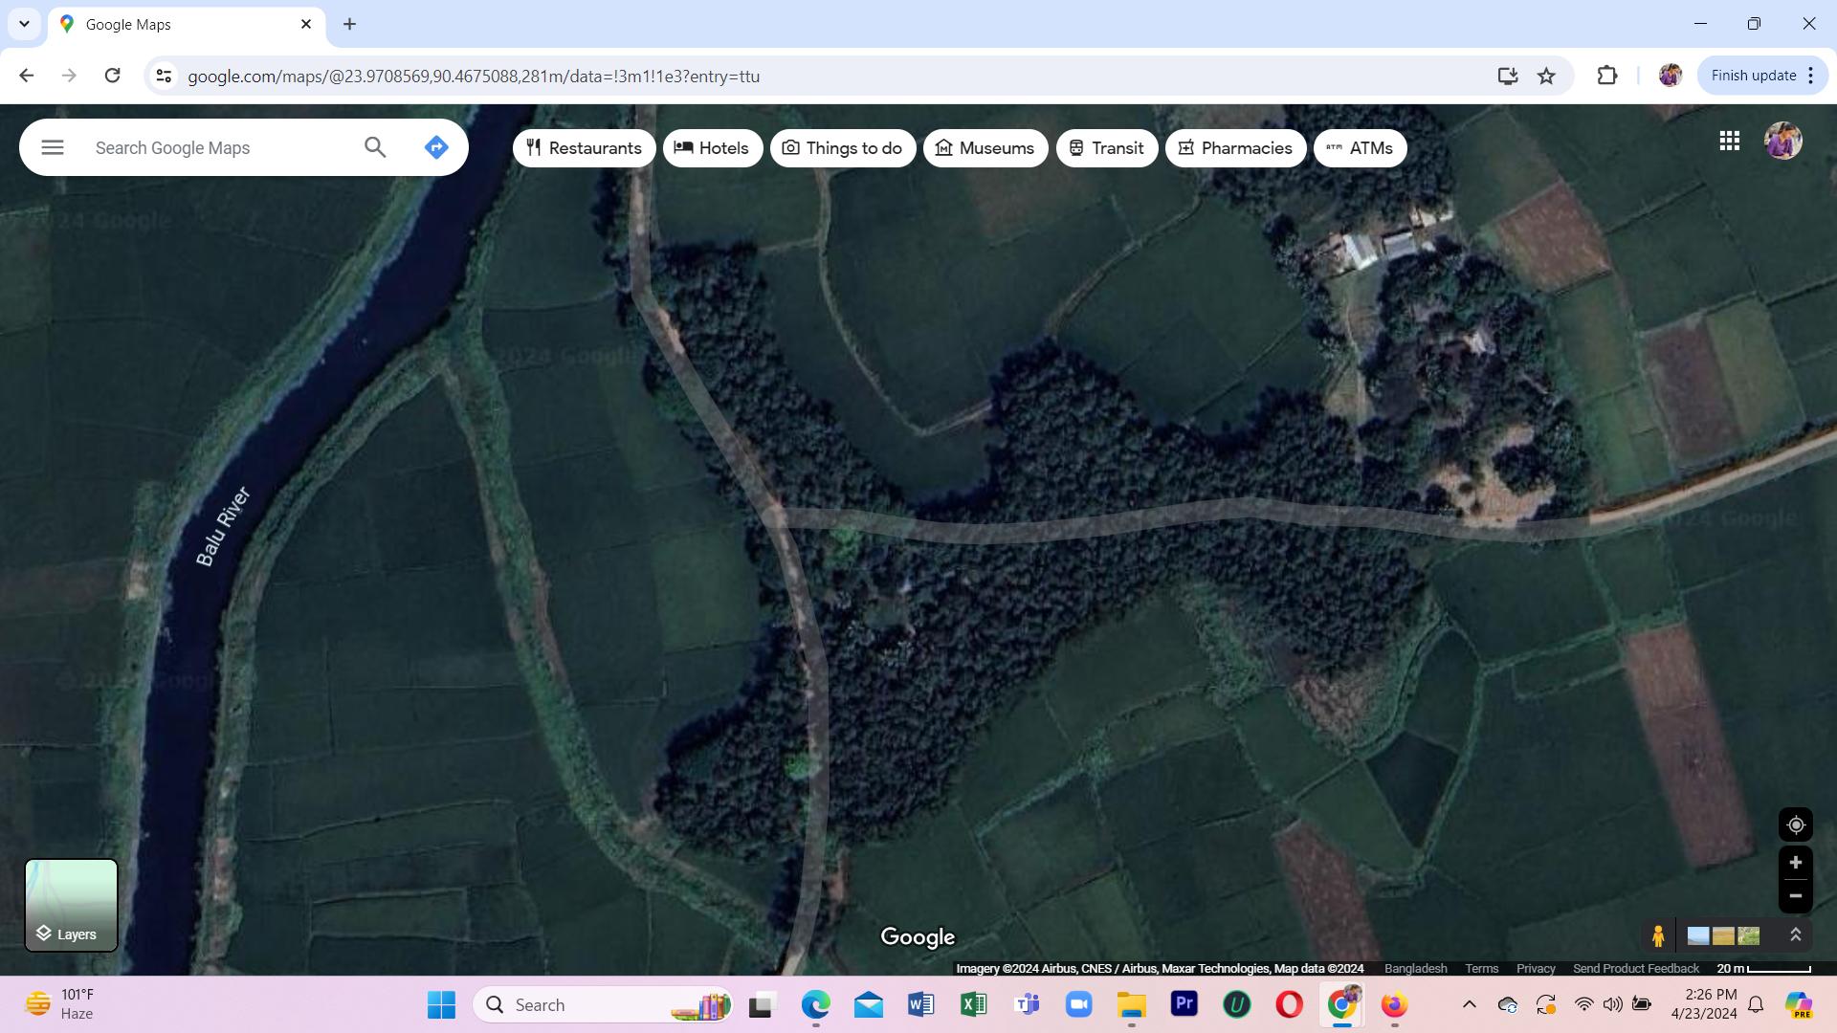Open Firefox from the taskbar

(1394, 1004)
